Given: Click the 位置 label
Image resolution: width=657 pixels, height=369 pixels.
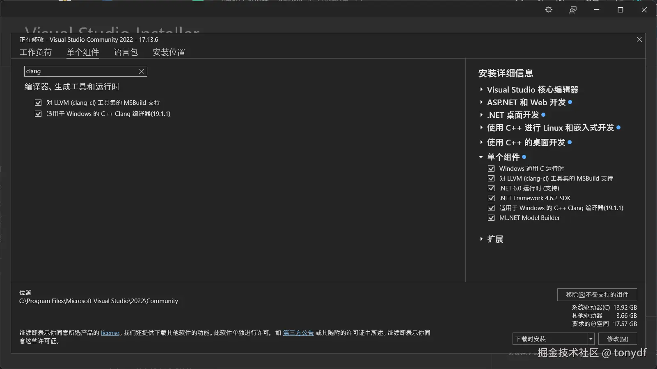Looking at the screenshot, I should [x=25, y=293].
